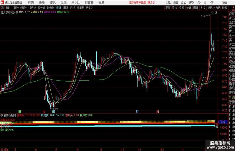Toggle the left sidebar panel icon
This screenshot has width=235, height=151.
(2, 7)
